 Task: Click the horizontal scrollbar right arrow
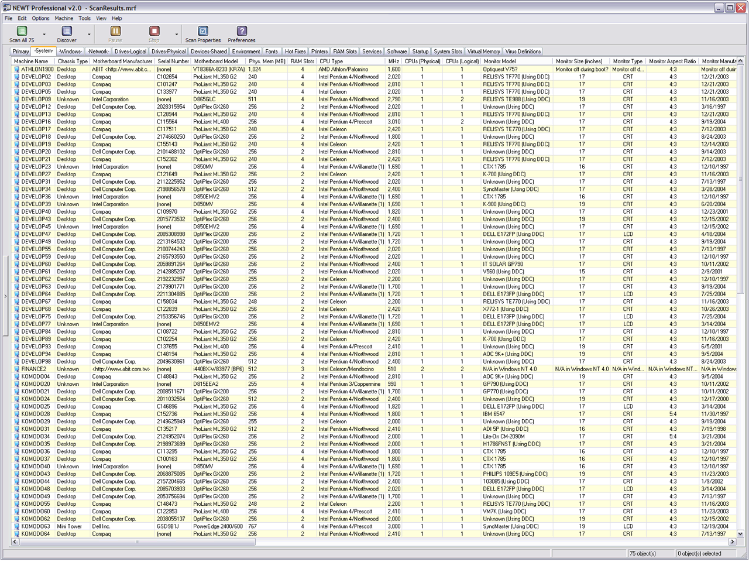(731, 542)
